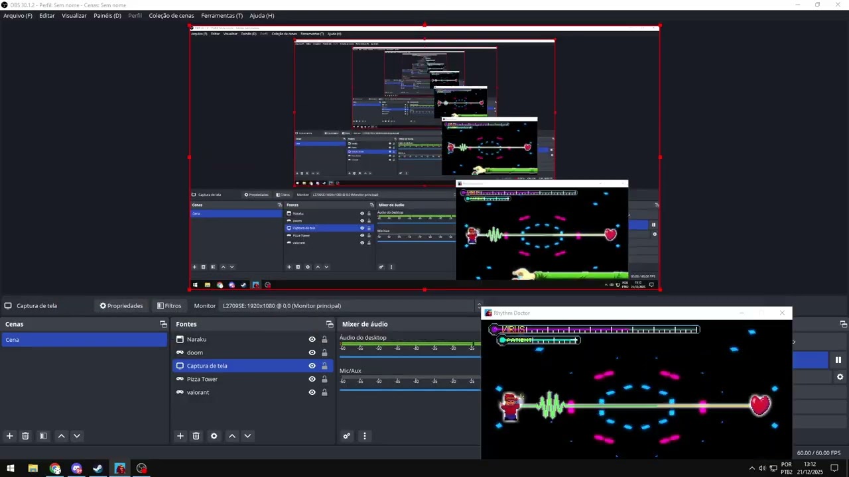Open the system volume tray icon
Viewport: 849px width, 477px height.
[762, 468]
